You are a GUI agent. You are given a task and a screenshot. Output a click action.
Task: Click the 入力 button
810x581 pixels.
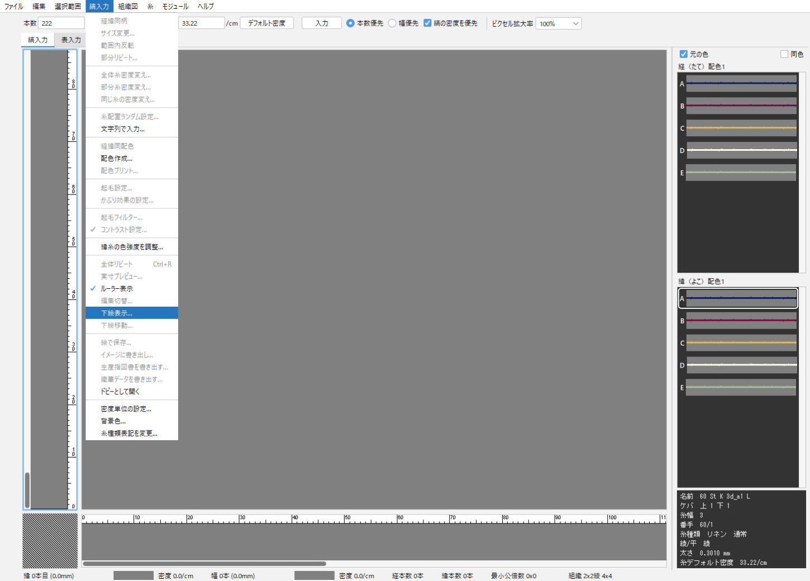321,23
